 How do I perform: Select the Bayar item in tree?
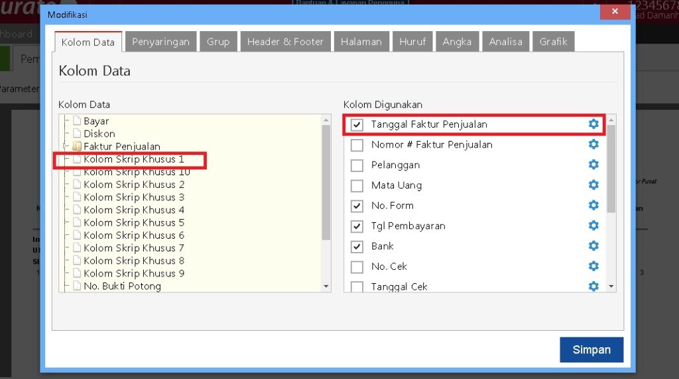(x=96, y=121)
